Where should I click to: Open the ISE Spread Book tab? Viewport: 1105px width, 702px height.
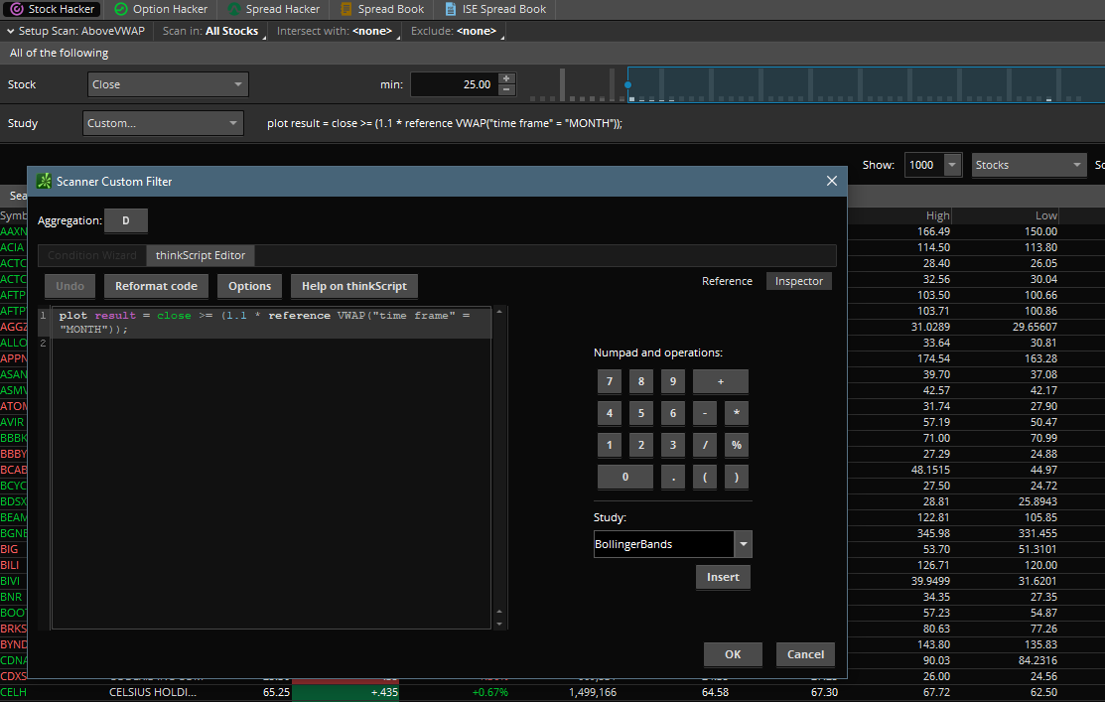[496, 9]
